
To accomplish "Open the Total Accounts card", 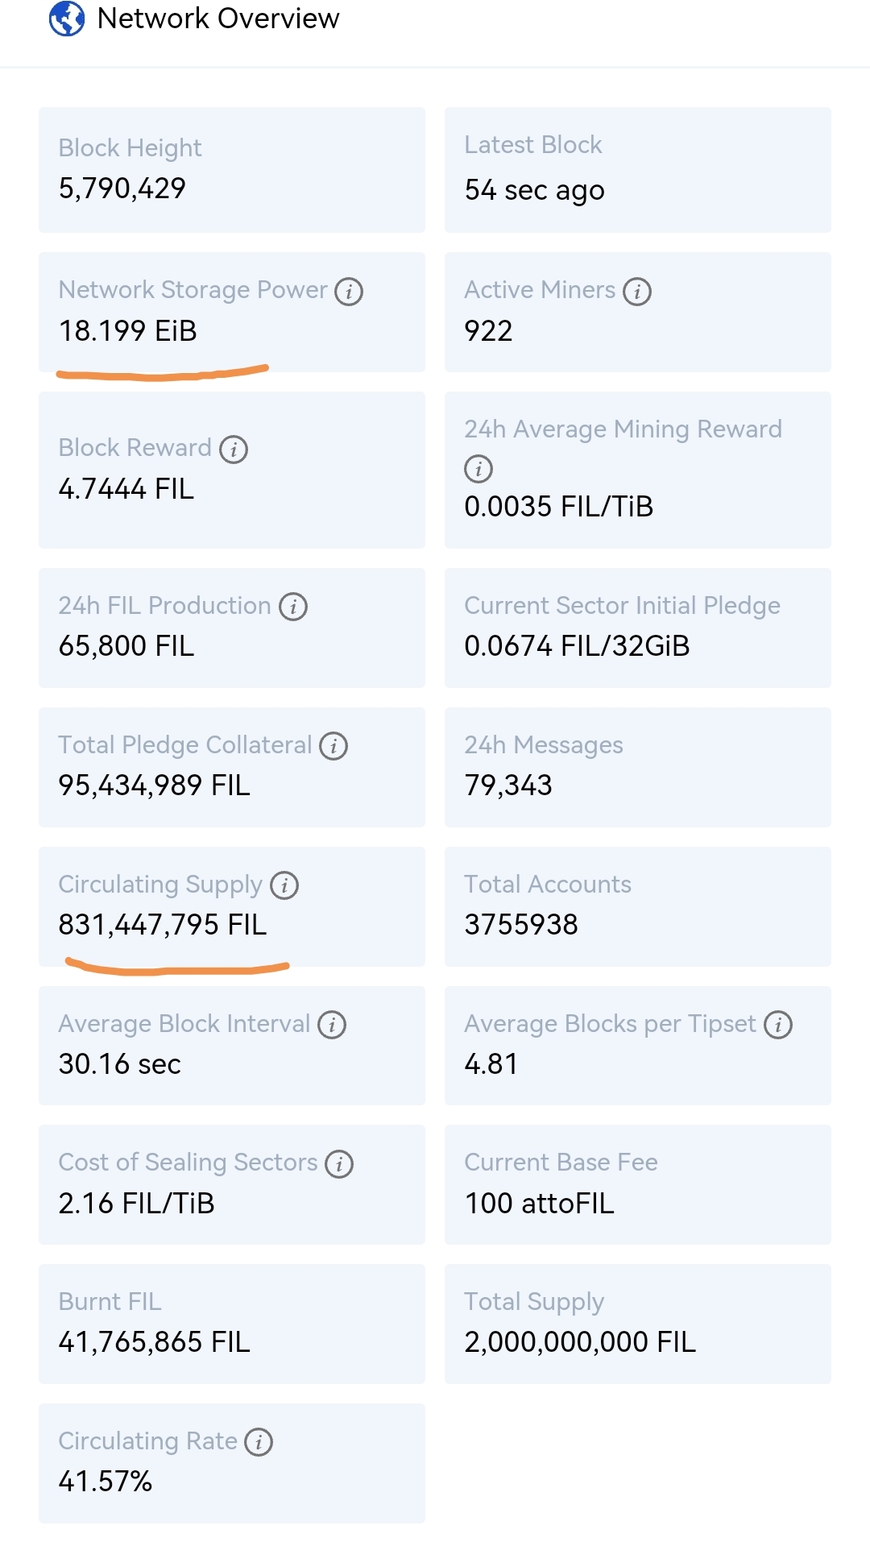I will click(x=637, y=906).
